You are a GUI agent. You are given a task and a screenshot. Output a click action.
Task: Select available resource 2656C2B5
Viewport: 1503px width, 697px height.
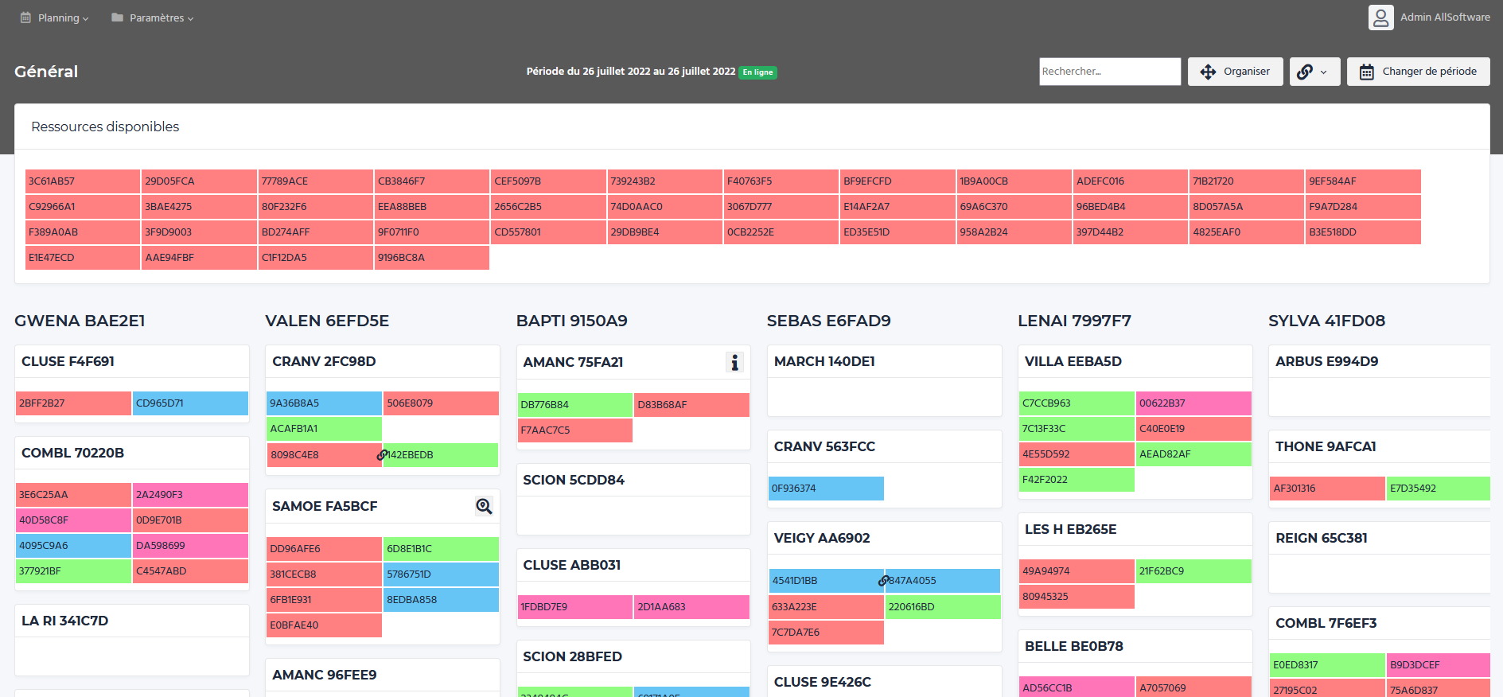[x=548, y=207]
